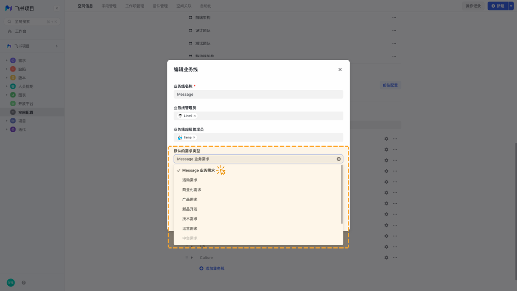This screenshot has height=291, width=517.
Task: Switch to the 自动化 tab
Action: [x=206, y=6]
